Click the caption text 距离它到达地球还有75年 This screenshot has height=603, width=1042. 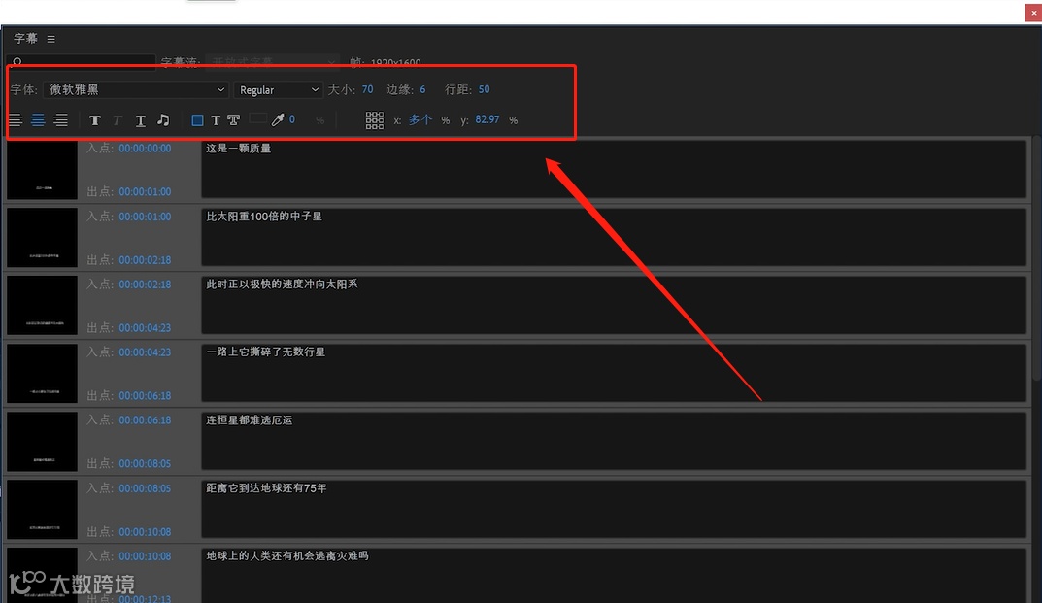(x=266, y=488)
